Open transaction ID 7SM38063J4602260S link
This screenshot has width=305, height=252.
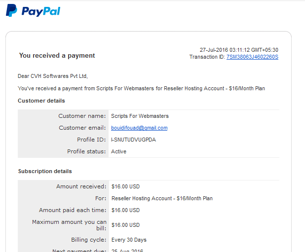252,57
